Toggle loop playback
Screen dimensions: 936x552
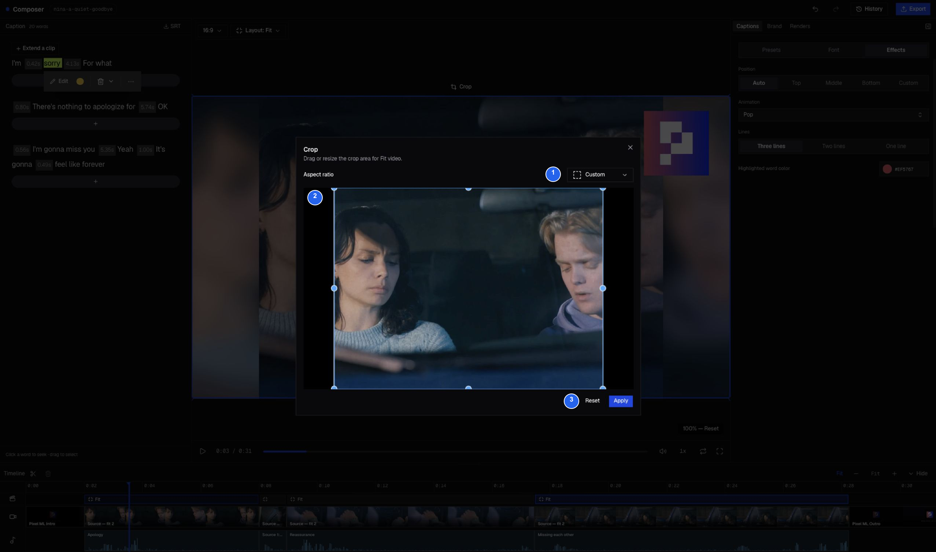coord(703,451)
